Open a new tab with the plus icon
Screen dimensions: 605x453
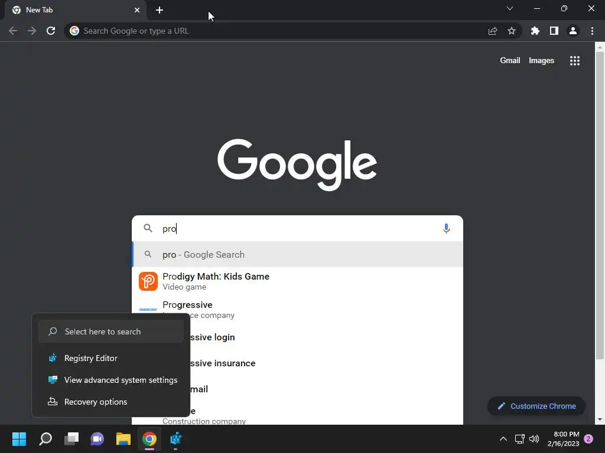click(x=160, y=10)
